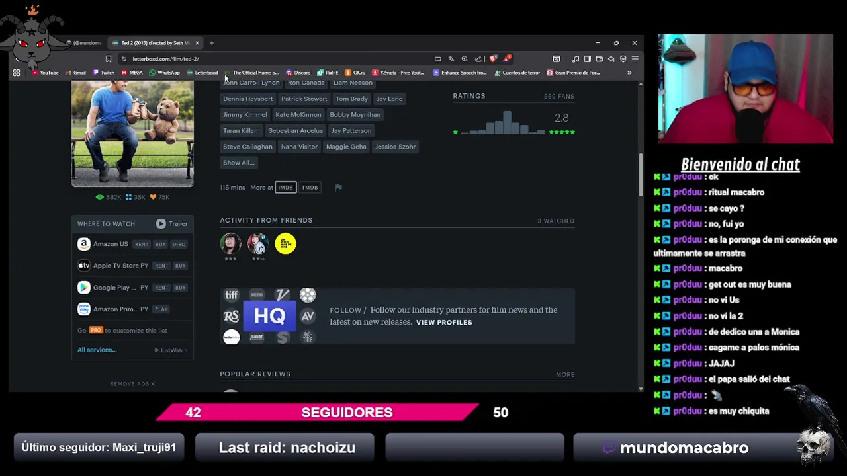
Task: Click the report flag icon
Action: pos(338,188)
